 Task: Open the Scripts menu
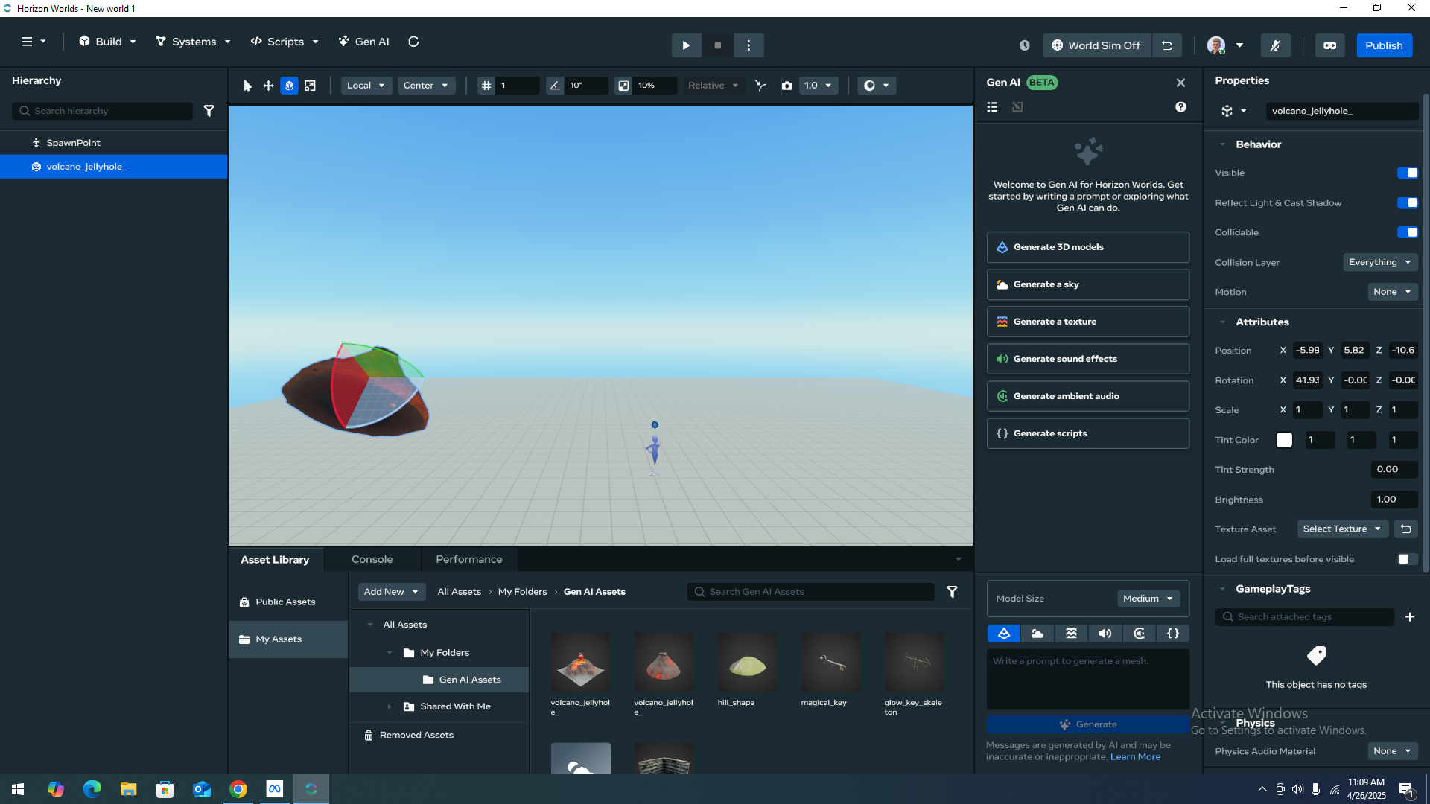(285, 42)
